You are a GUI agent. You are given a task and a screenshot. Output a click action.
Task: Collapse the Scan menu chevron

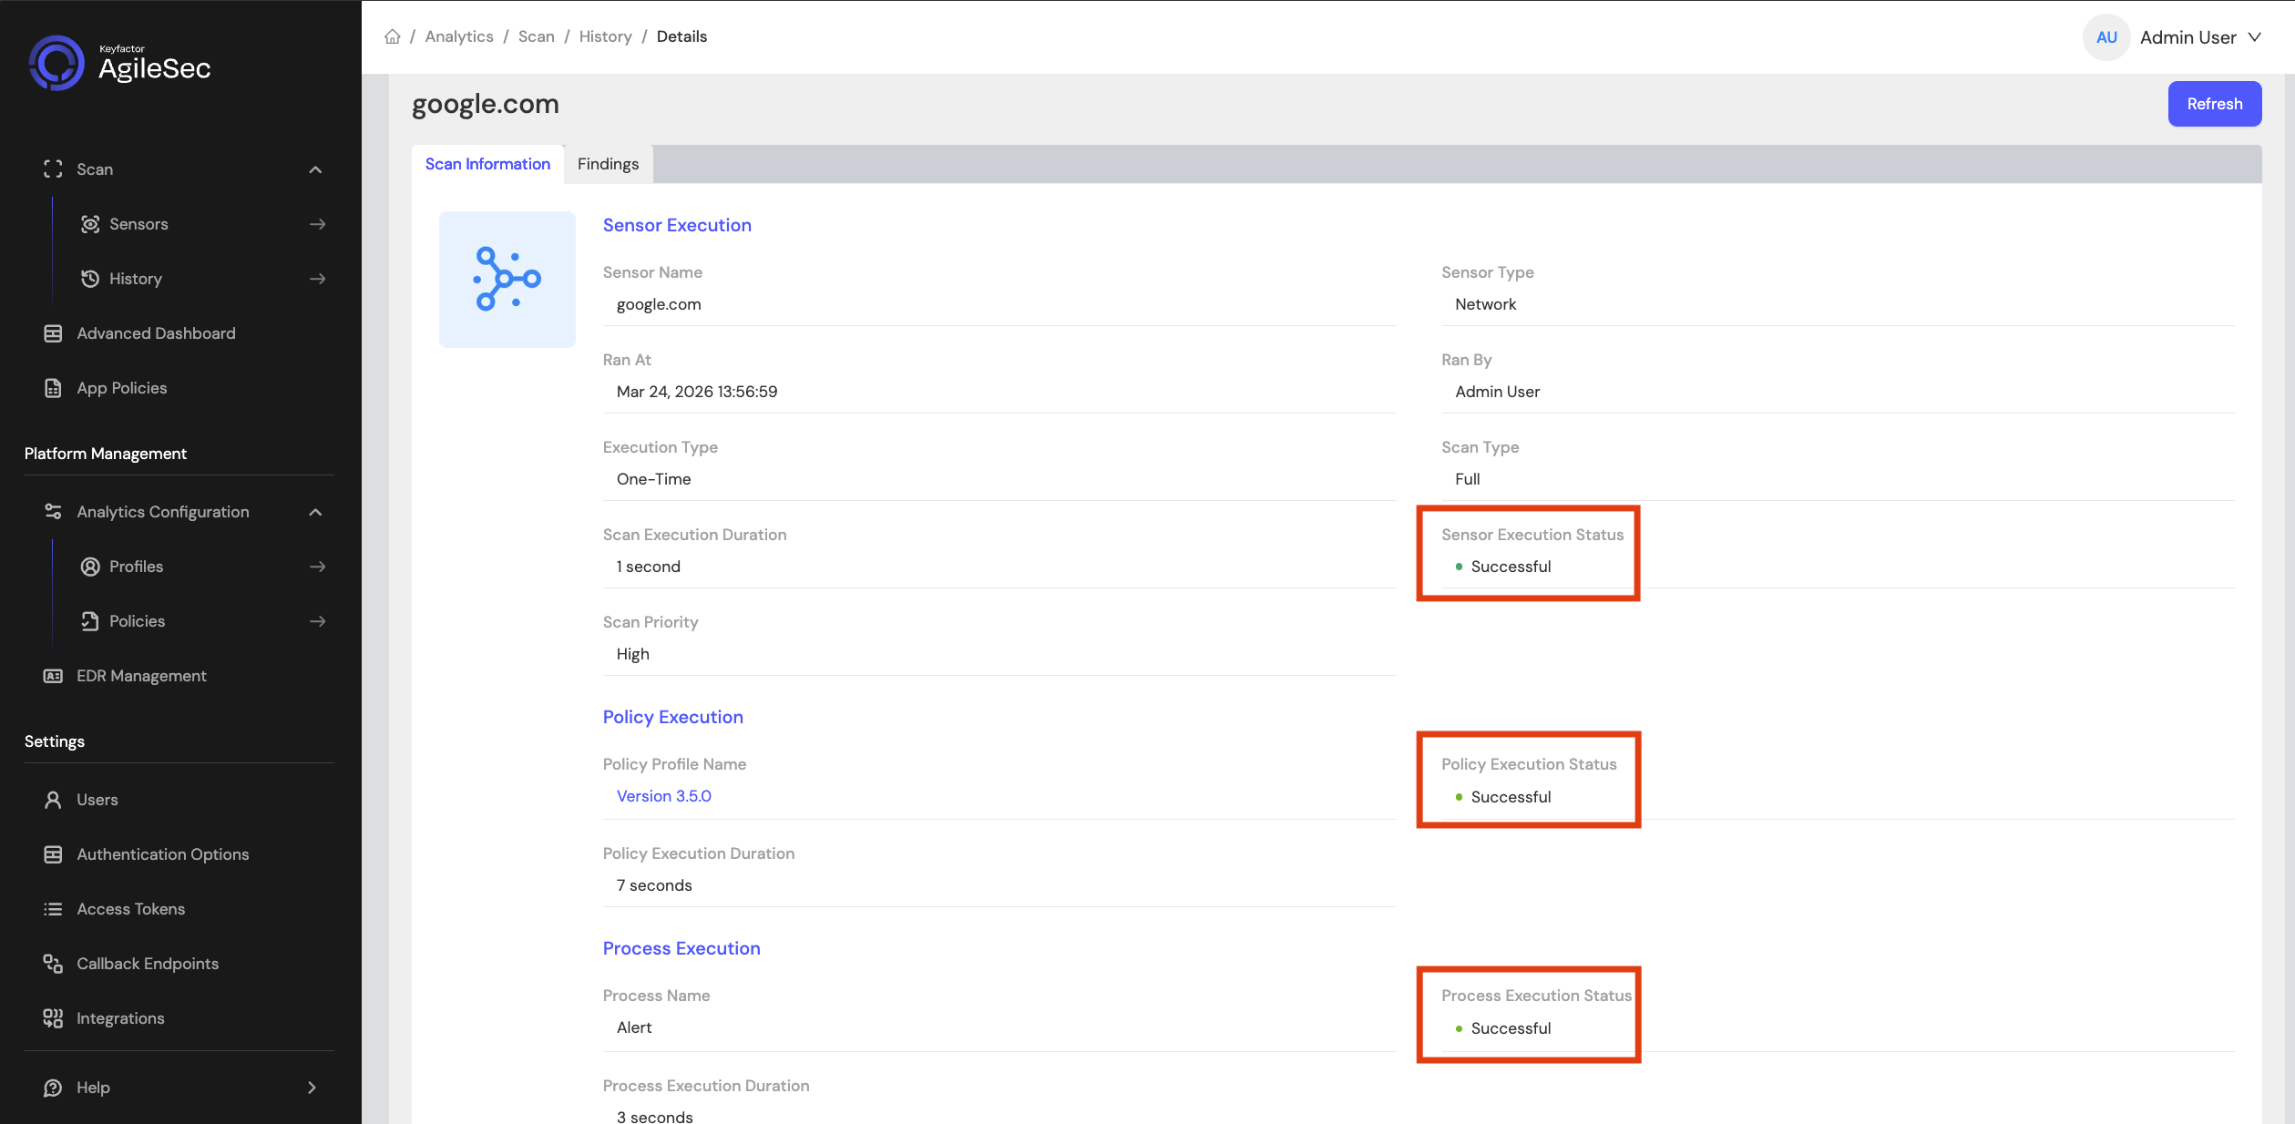(315, 169)
